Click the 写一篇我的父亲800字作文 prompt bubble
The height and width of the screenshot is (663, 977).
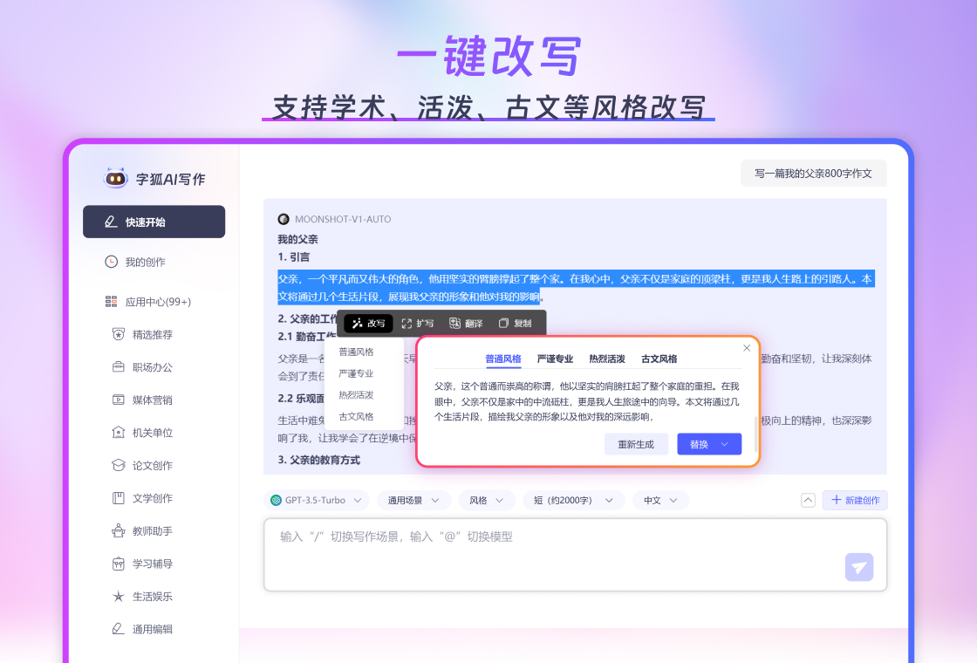[x=813, y=174]
